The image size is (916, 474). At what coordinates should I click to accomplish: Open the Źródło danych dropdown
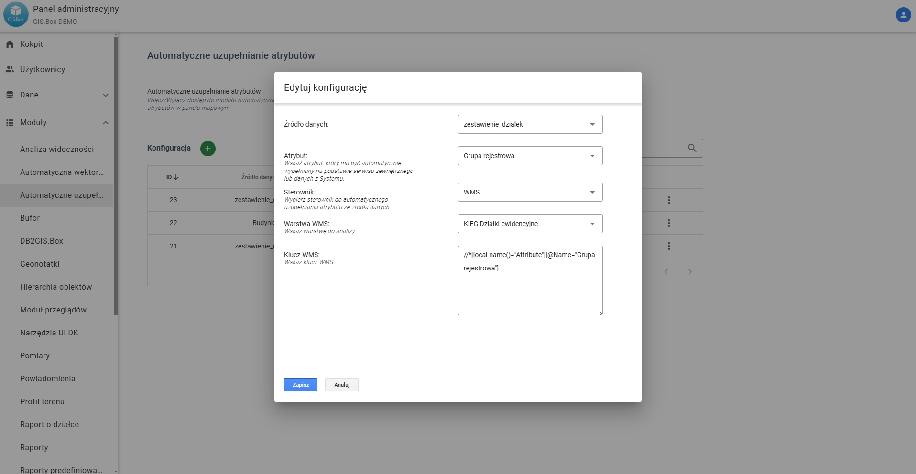tap(530, 124)
